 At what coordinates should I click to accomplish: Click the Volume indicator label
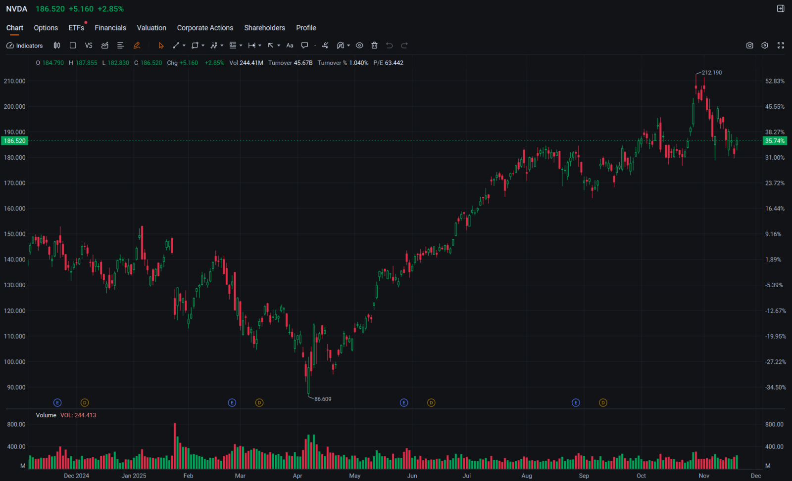click(x=46, y=415)
